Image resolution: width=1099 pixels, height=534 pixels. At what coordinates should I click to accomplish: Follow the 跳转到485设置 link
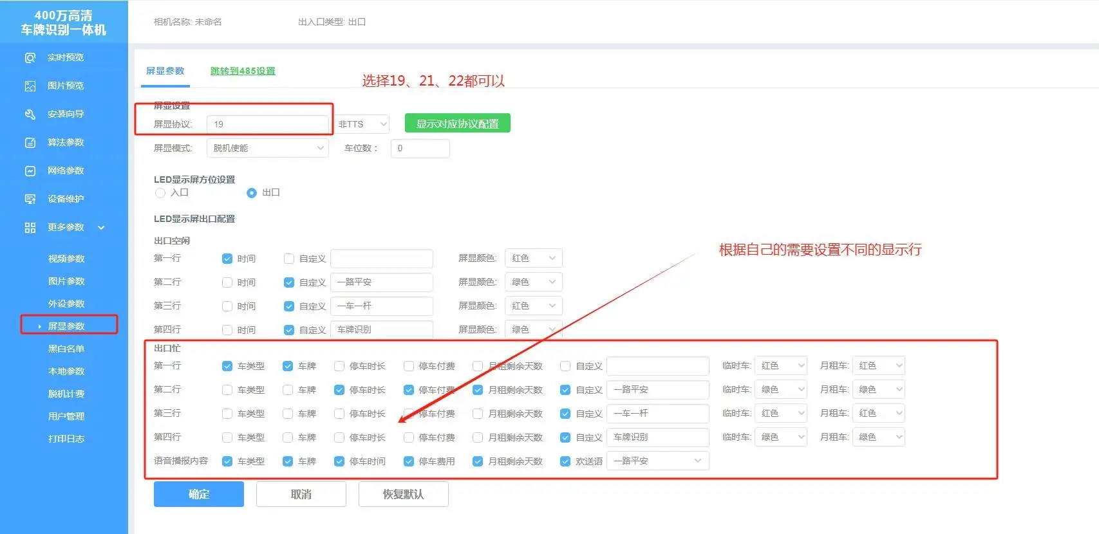click(x=243, y=71)
